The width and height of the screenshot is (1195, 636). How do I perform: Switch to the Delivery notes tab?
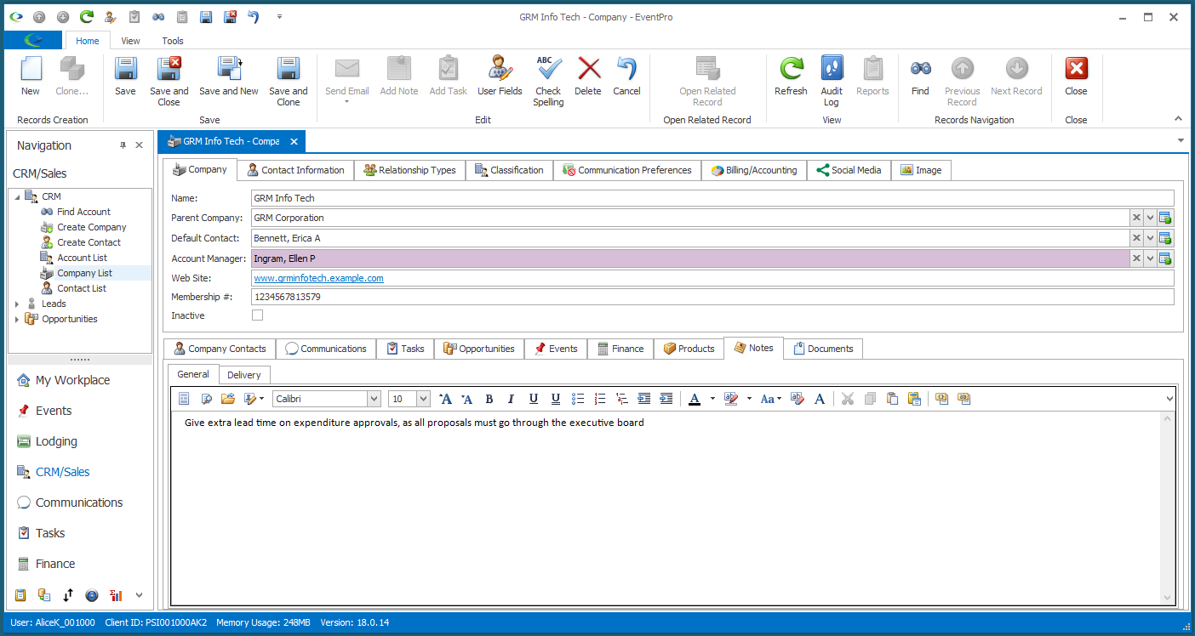tap(244, 374)
